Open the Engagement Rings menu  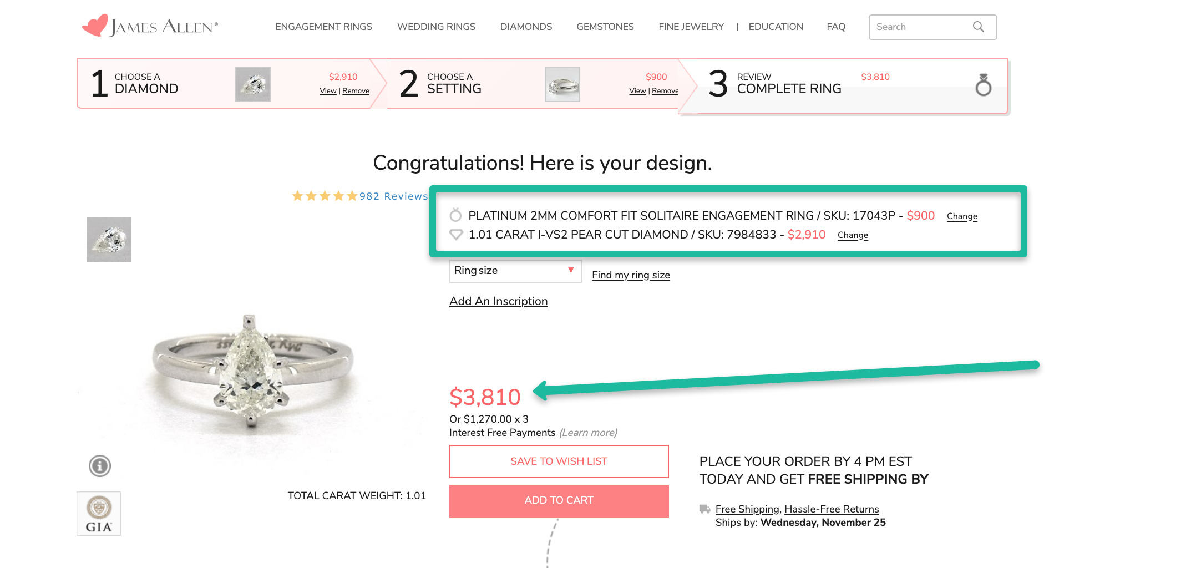(x=323, y=27)
